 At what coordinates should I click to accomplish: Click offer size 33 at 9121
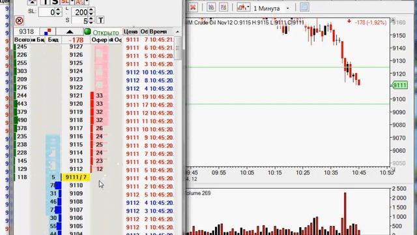click(100, 95)
